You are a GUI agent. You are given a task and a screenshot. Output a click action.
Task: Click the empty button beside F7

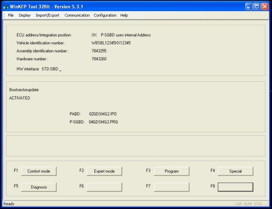(171, 187)
